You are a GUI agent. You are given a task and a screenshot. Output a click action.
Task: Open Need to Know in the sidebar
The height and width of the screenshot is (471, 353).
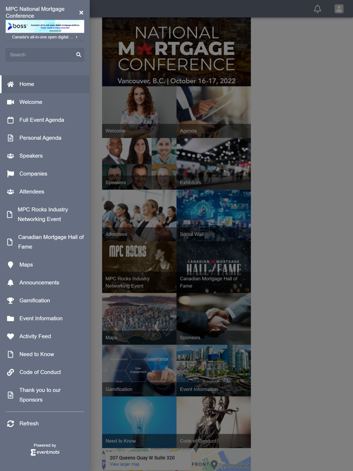click(45, 354)
